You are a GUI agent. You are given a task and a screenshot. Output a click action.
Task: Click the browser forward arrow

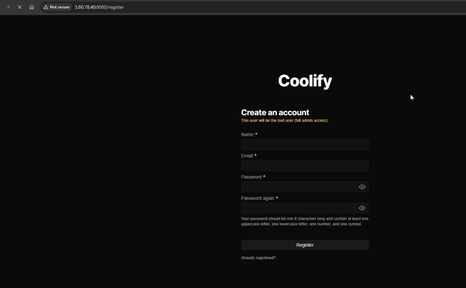click(x=8, y=7)
